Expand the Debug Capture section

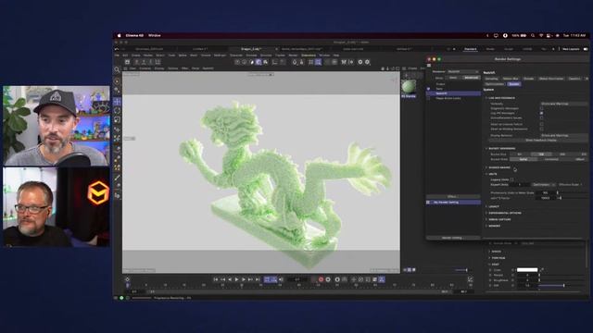click(486, 219)
